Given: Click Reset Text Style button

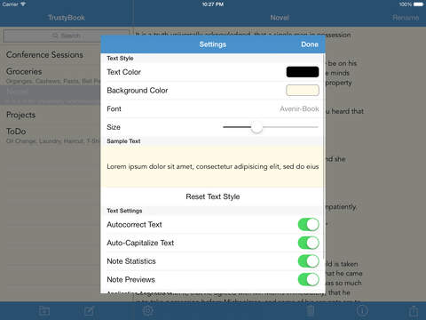Looking at the screenshot, I should pos(213,196).
